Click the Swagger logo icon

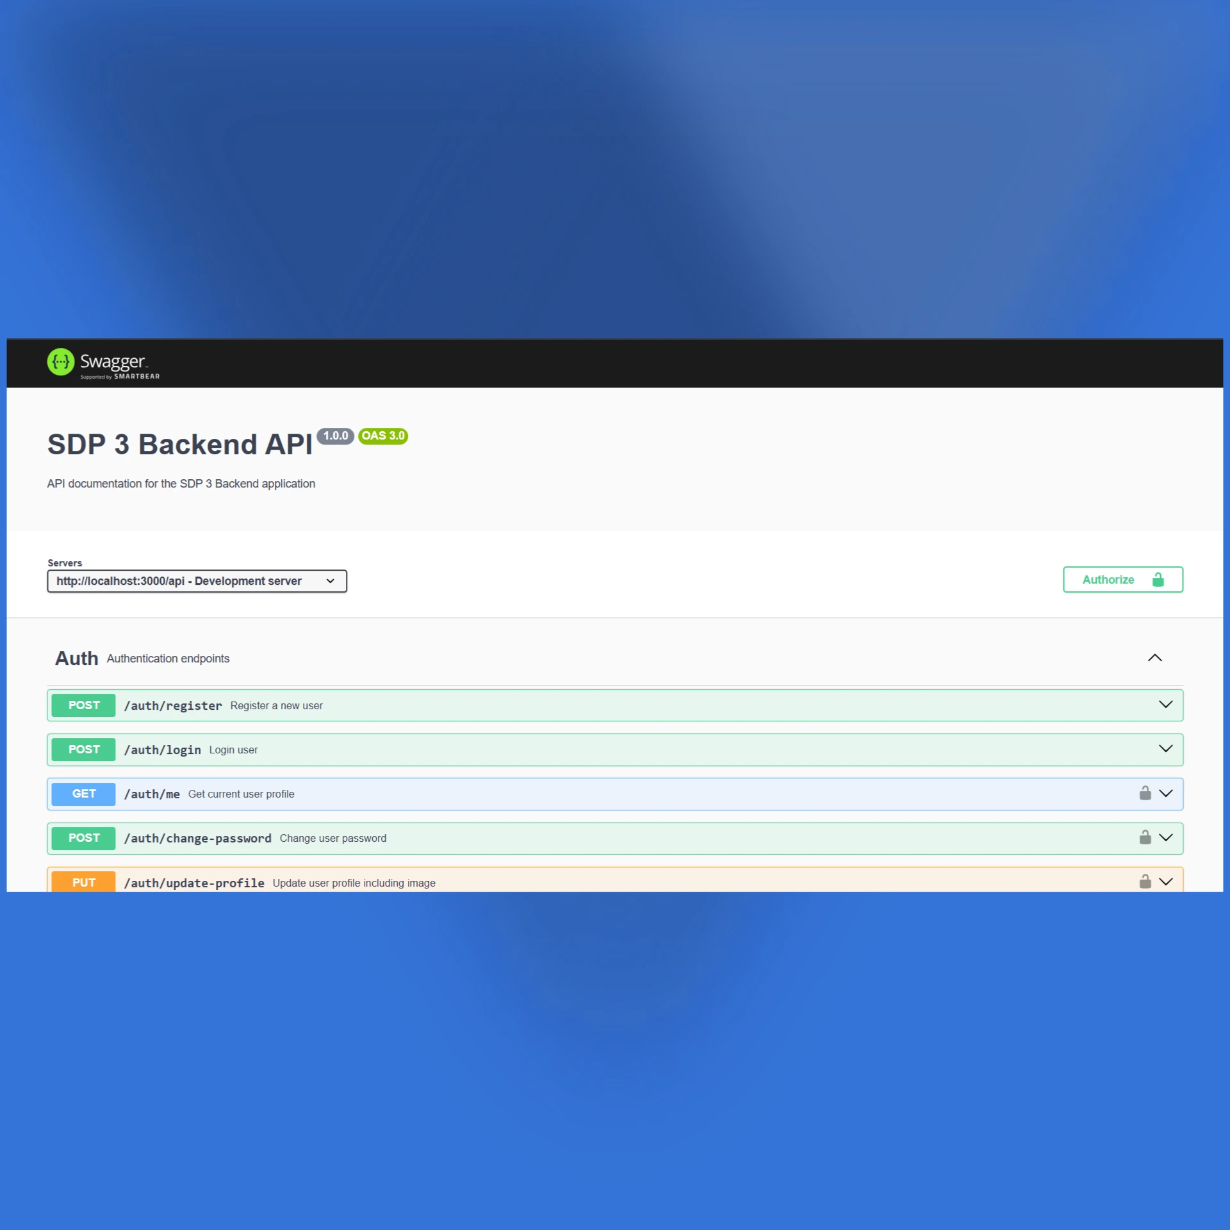coord(61,362)
